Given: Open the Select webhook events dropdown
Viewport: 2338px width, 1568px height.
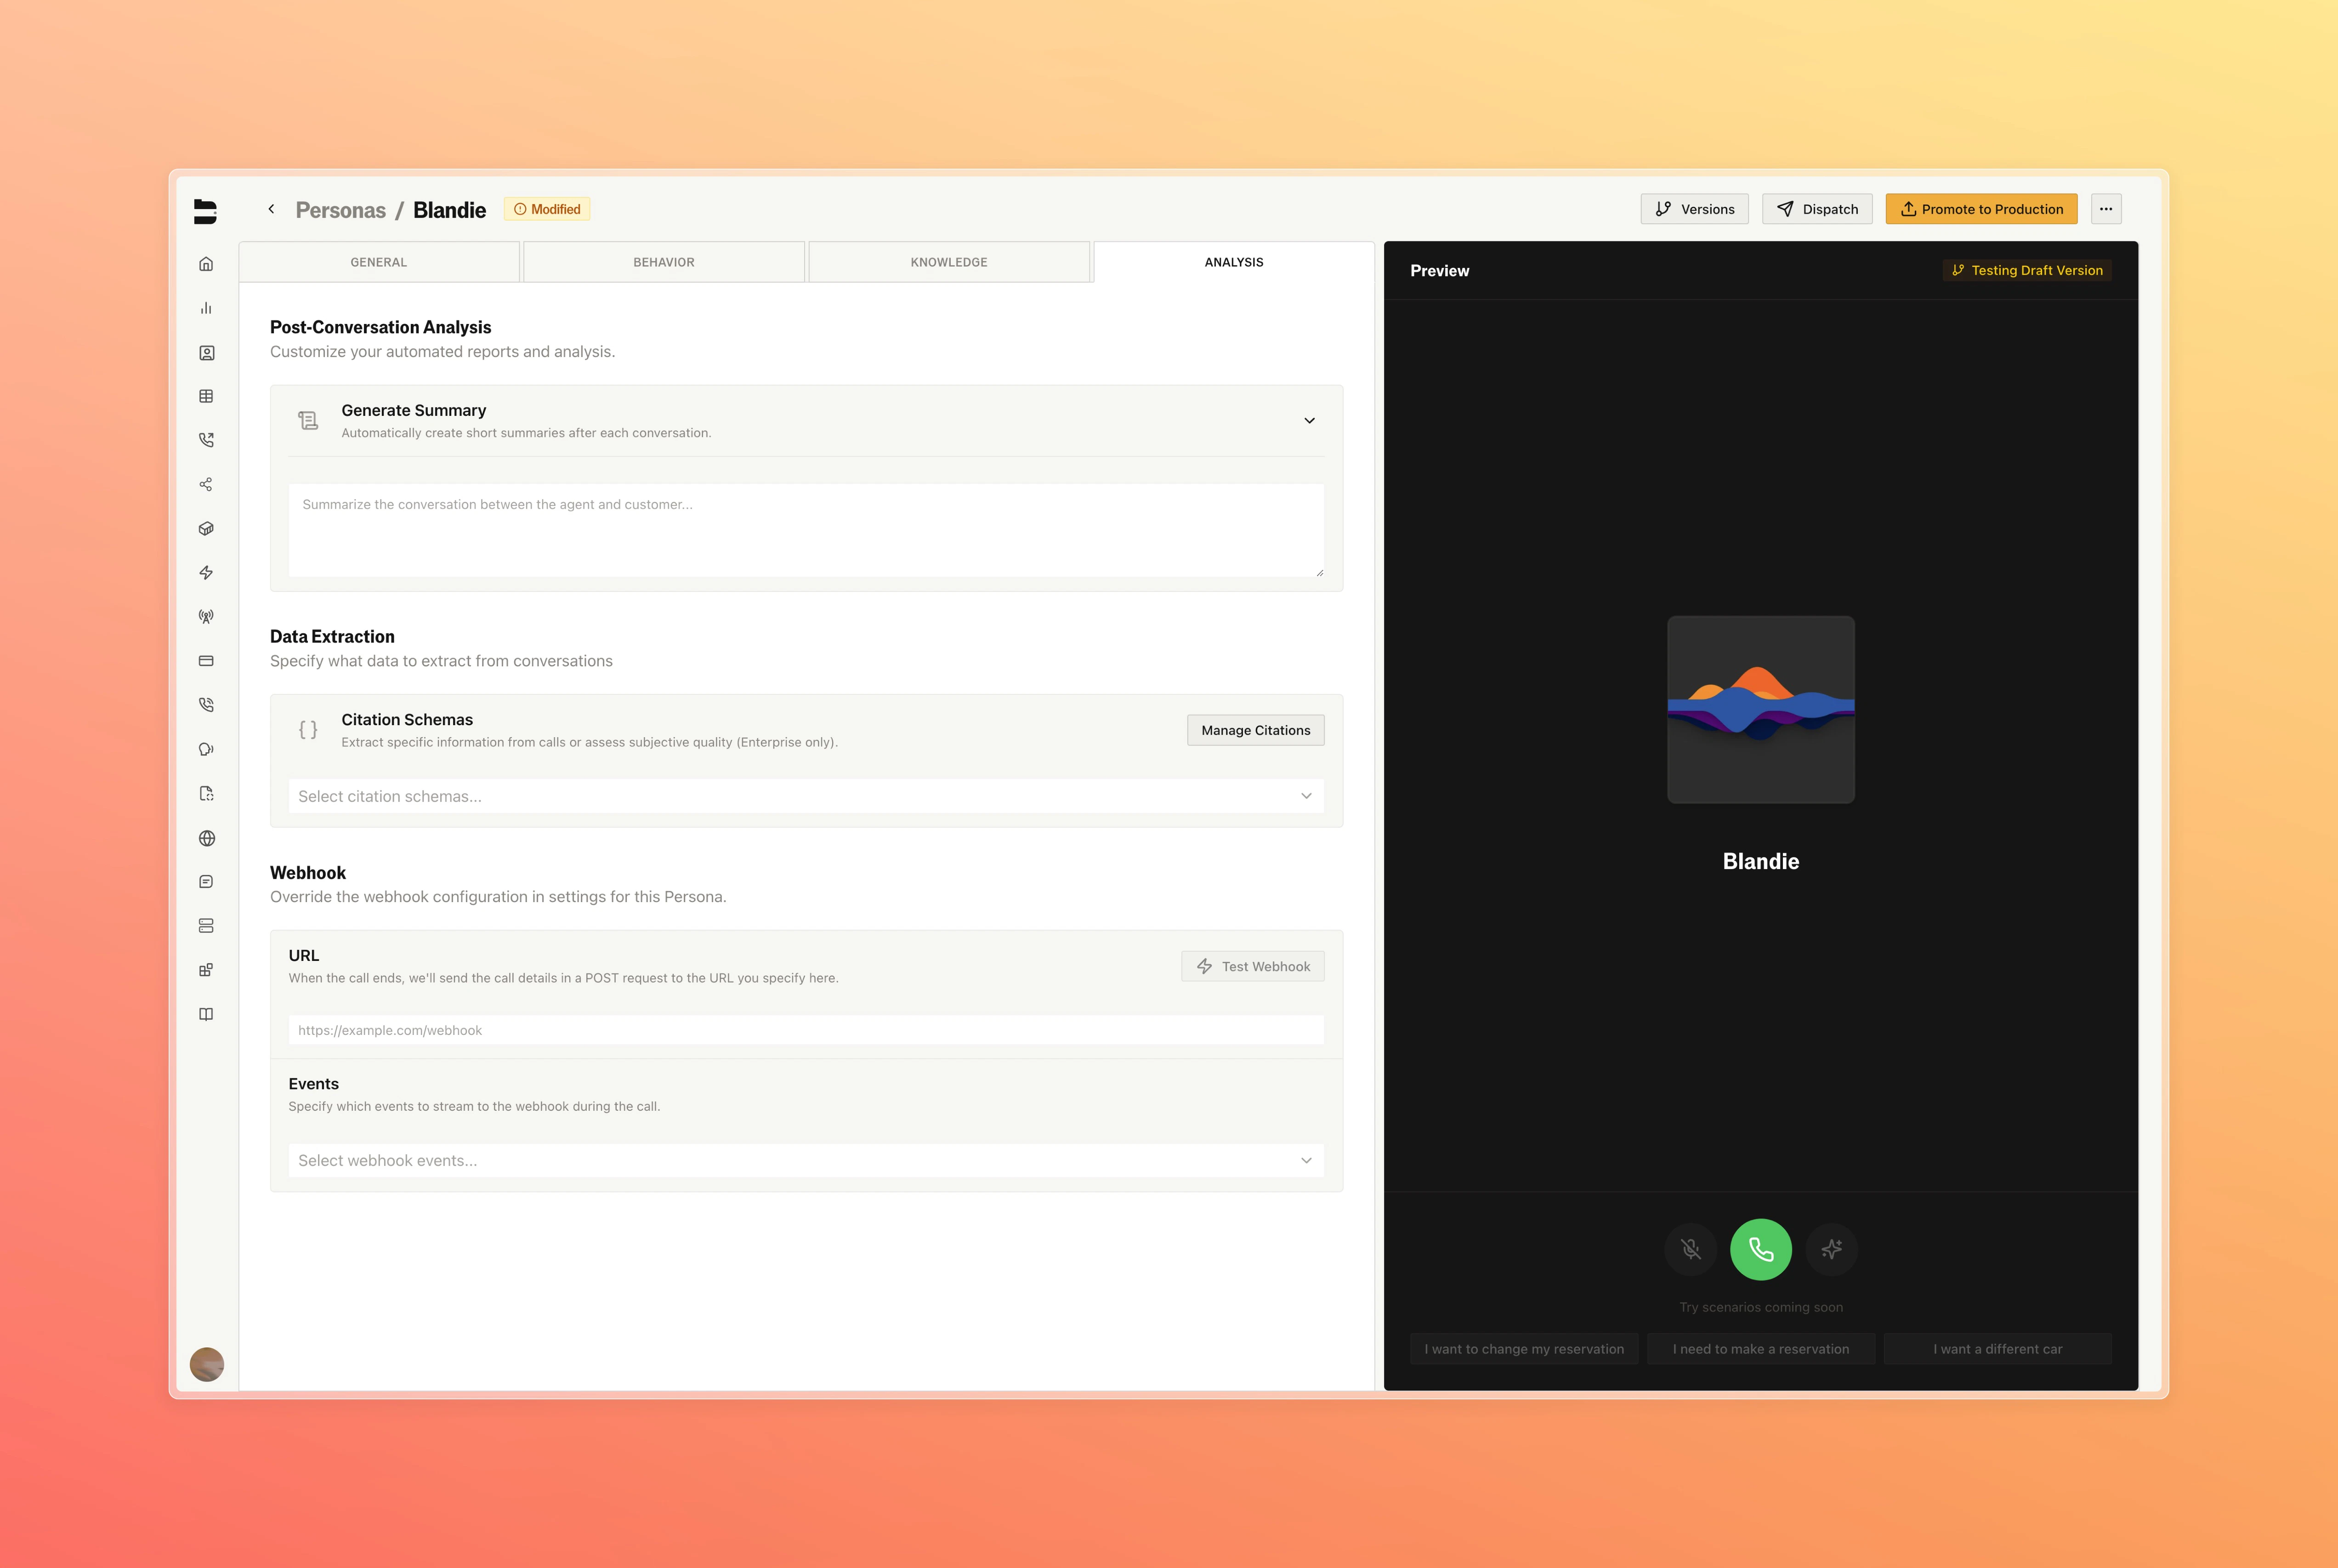Looking at the screenshot, I should (x=806, y=1160).
